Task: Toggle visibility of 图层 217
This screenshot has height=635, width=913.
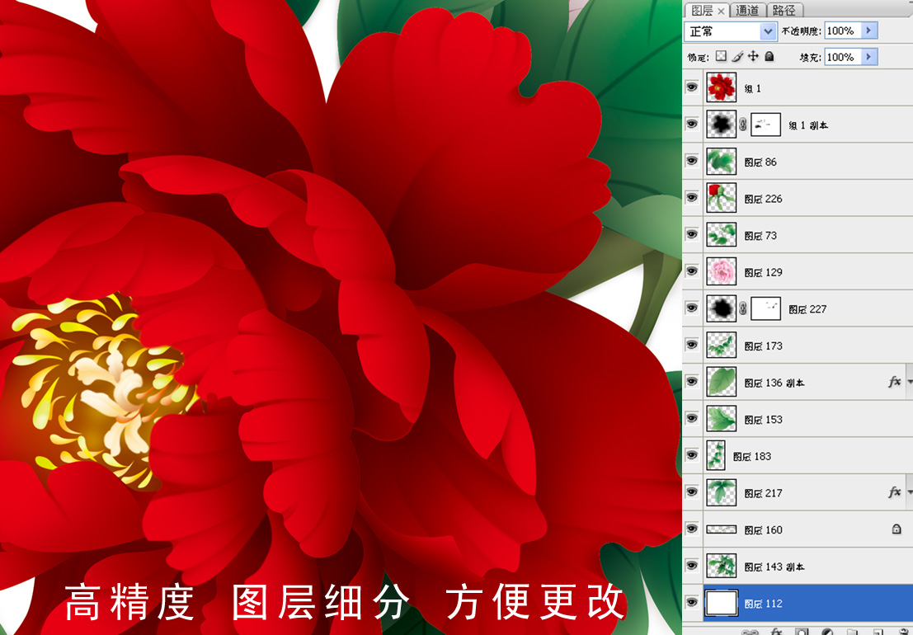Action: pyautogui.click(x=692, y=492)
